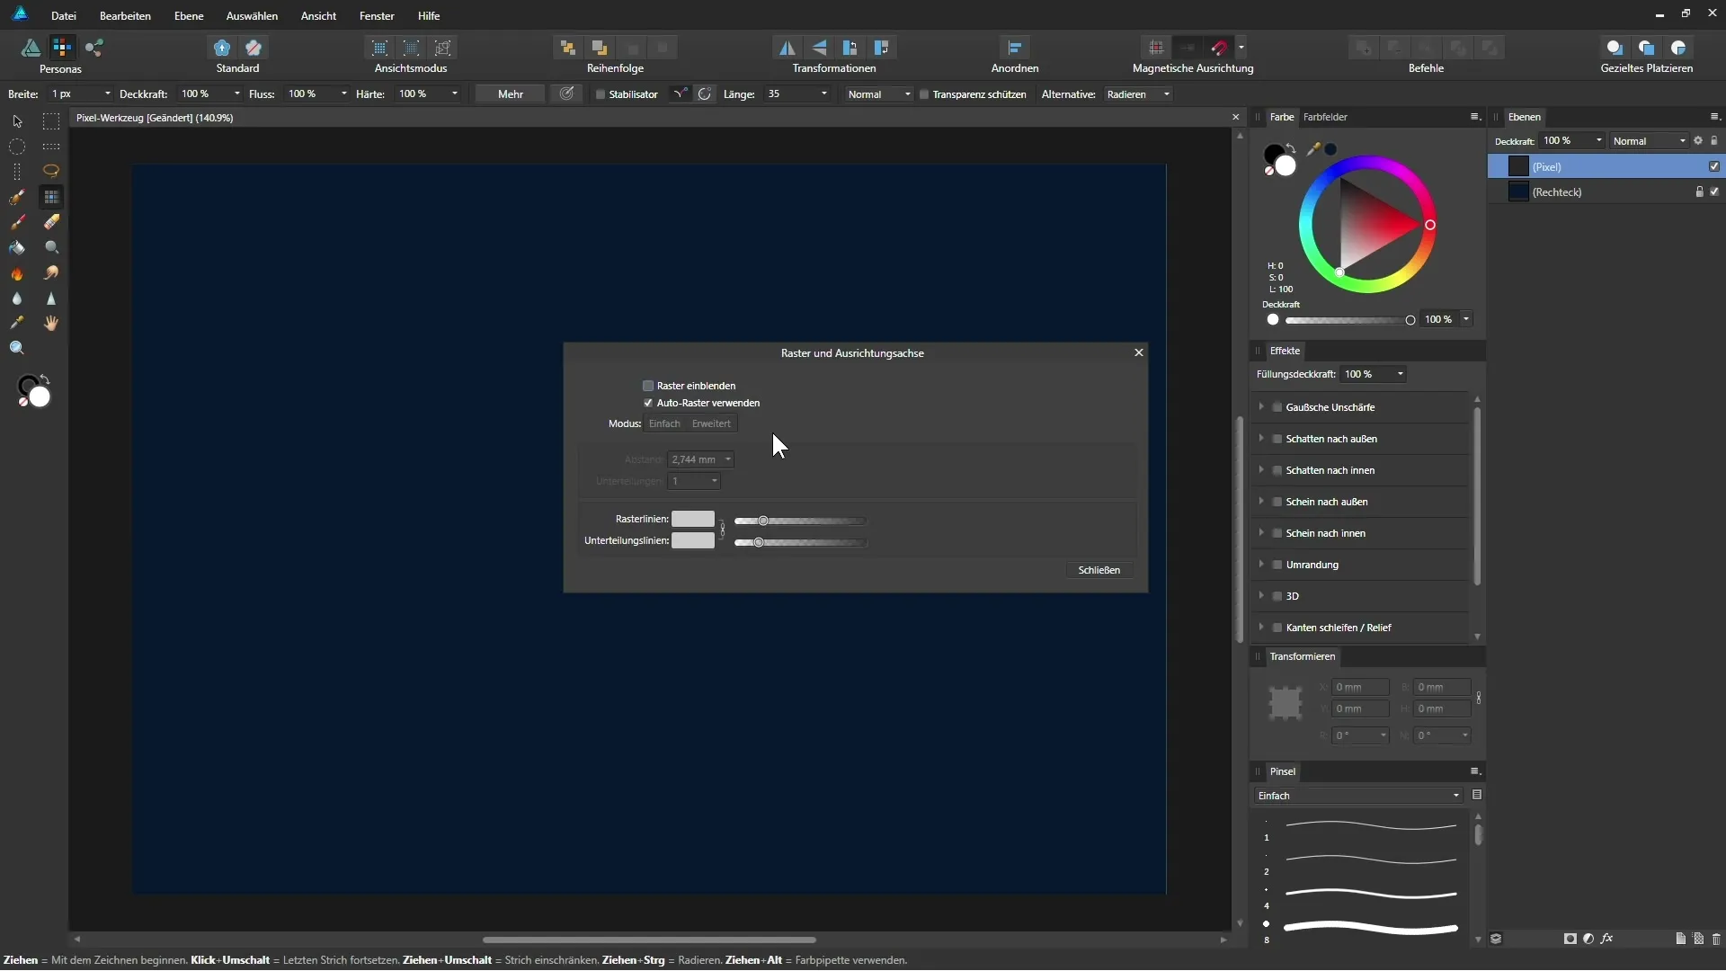Click the flip horizontal transformation icon

click(x=787, y=48)
